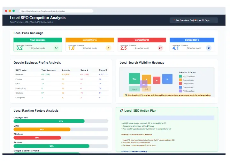Click the red 'B' block in the heatmap
Viewport: 230px width, 161px height.
157,80
